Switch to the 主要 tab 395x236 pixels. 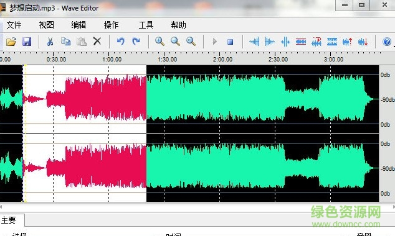click(x=9, y=220)
